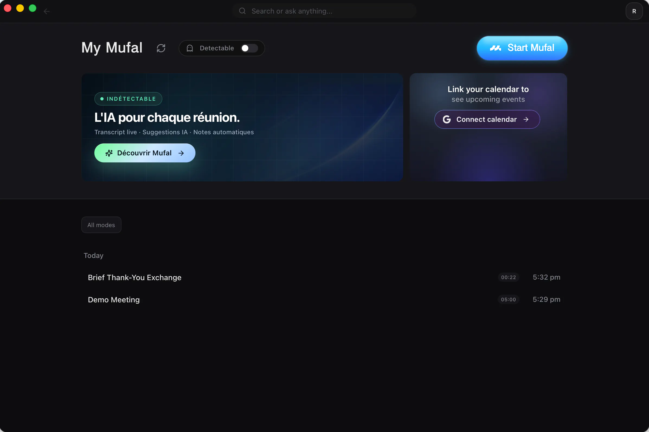Click the 'L'IA pour chaque réunion.' headline
649x432 pixels.
tap(167, 118)
